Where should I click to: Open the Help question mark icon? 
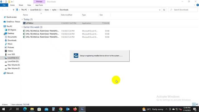point(197,5)
